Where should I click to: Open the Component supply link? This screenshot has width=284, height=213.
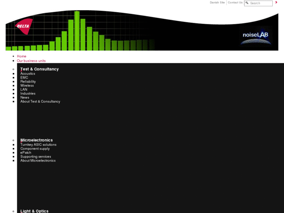pyautogui.click(x=35, y=149)
